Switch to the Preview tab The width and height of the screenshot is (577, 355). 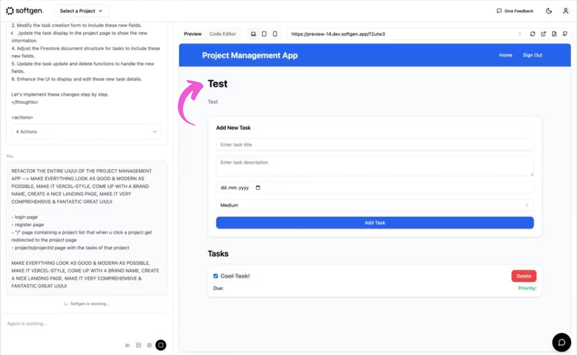pos(193,34)
